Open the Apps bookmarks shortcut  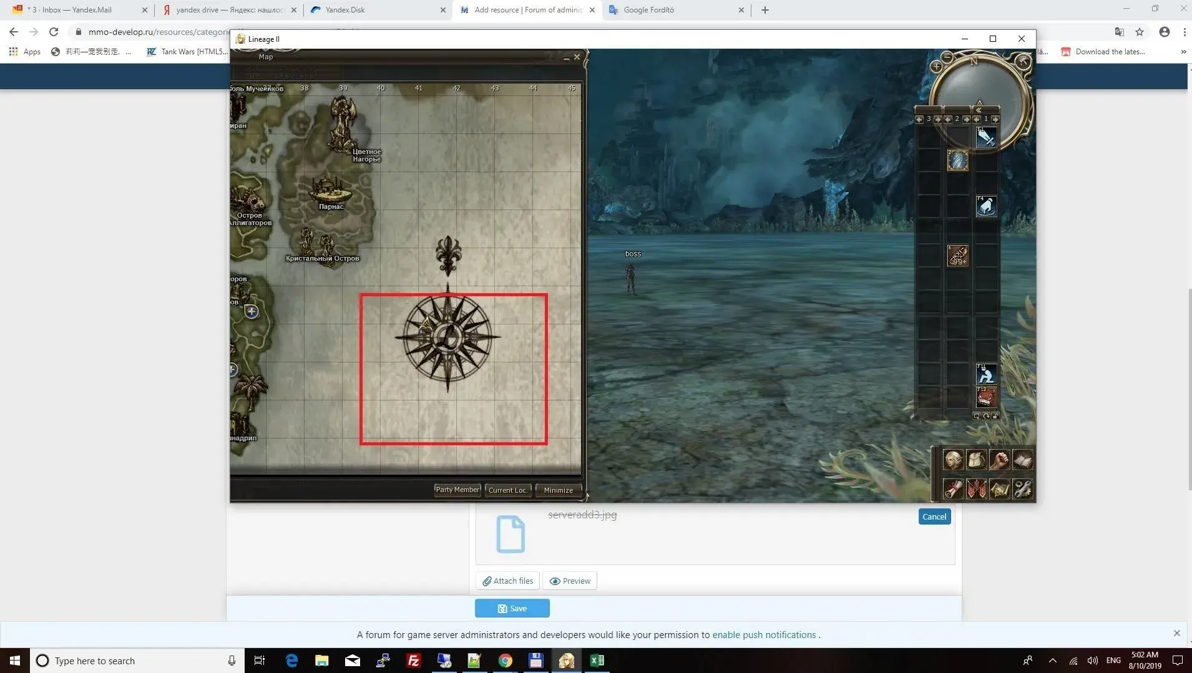[25, 52]
